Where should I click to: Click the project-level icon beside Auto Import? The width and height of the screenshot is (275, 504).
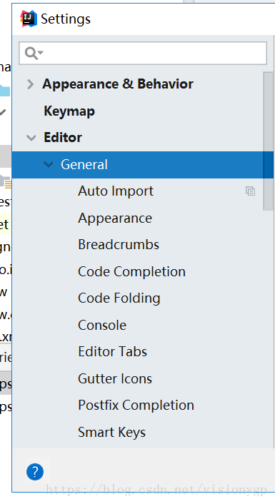(x=250, y=191)
